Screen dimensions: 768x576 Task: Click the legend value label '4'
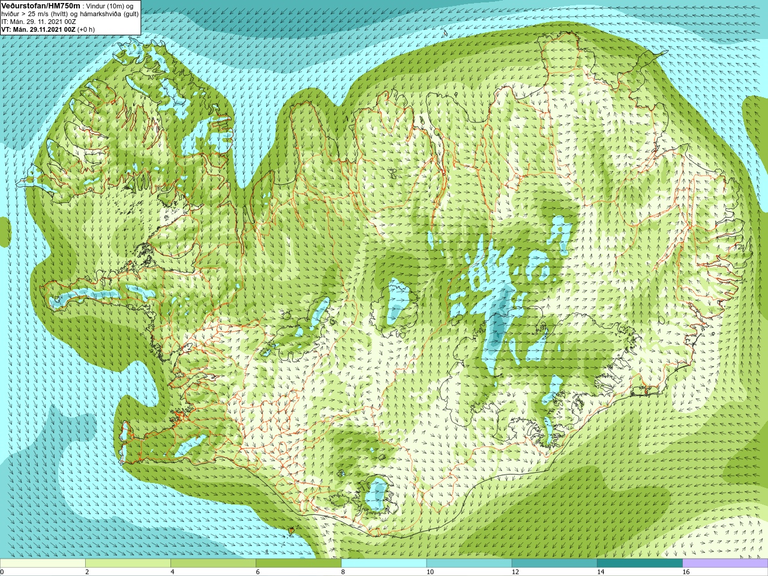click(172, 572)
